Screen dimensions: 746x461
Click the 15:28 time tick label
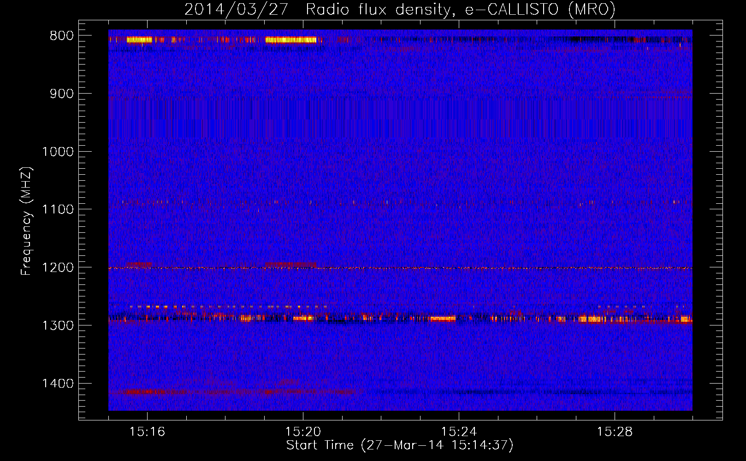[x=615, y=432]
